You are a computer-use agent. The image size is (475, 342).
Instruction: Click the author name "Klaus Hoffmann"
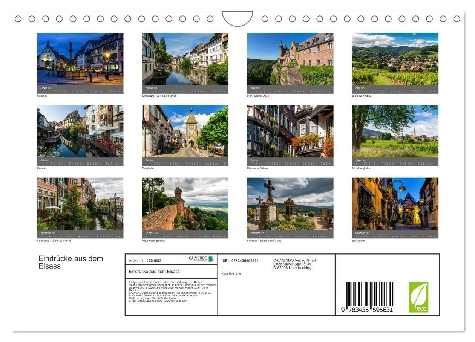pos(231,273)
